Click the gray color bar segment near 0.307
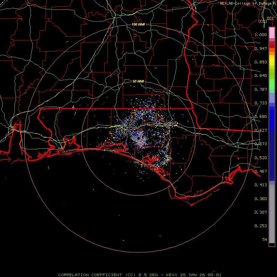Image resolution: width=277 pixels, height=277 pixels. pyautogui.click(x=272, y=214)
